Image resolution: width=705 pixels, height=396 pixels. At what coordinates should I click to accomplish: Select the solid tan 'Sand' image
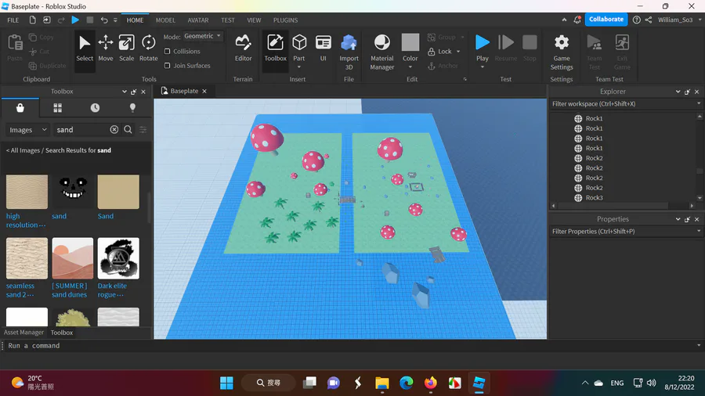click(118, 192)
